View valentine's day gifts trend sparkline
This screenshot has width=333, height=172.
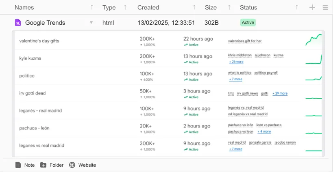click(313, 40)
